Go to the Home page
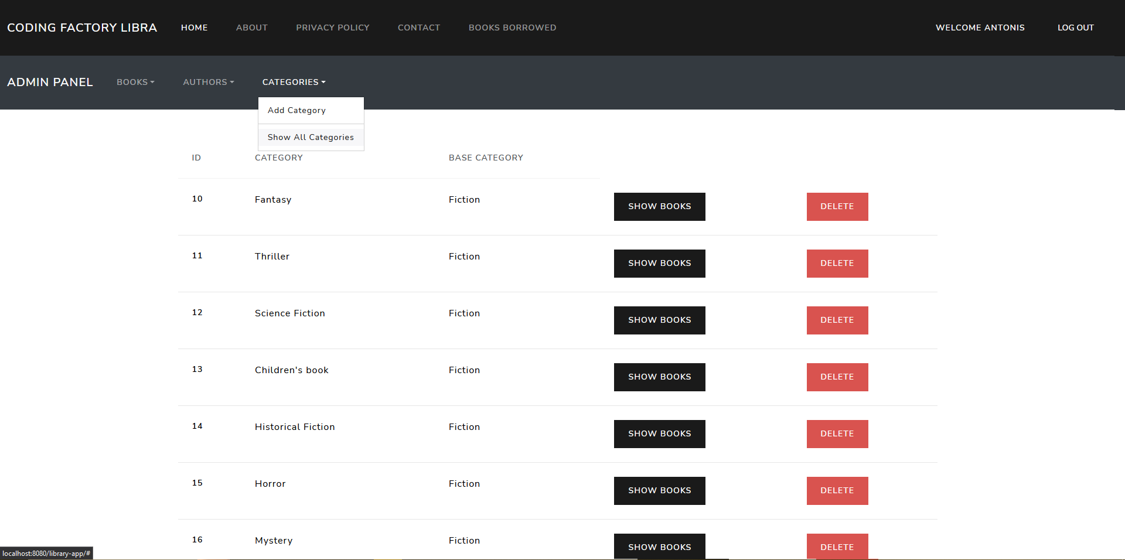 194,28
